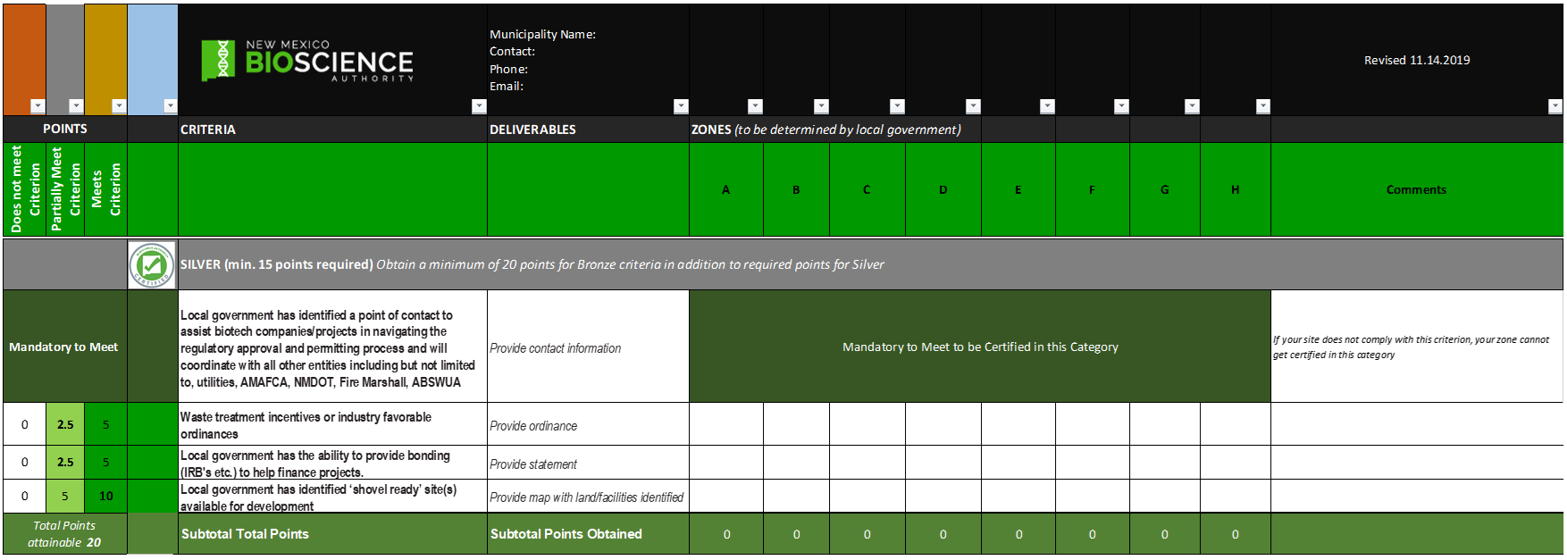Screen dimensions: 1567x560
Task: Click the CRITERIA header cell
Action: 332,130
